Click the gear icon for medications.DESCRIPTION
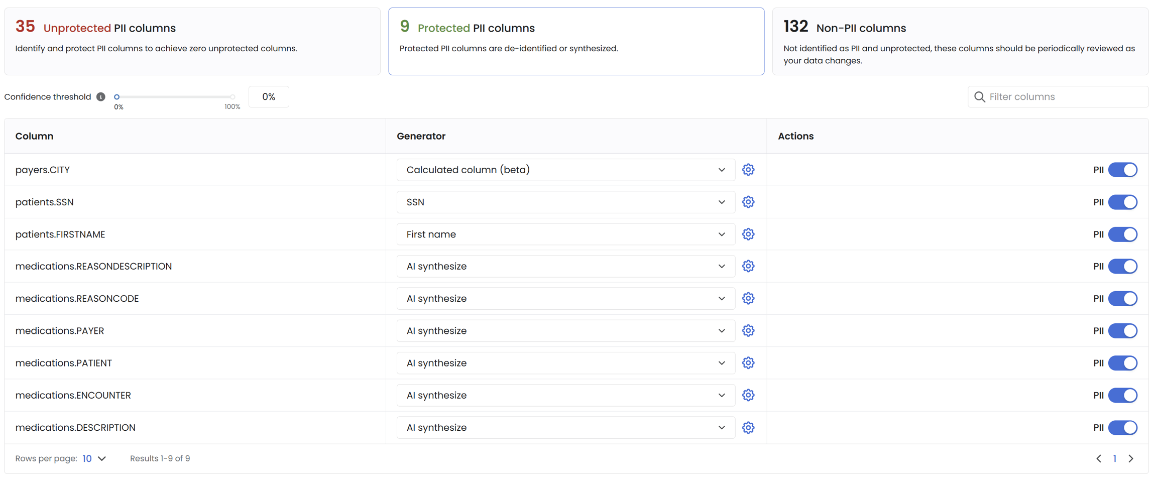This screenshot has height=491, width=1157. point(748,427)
